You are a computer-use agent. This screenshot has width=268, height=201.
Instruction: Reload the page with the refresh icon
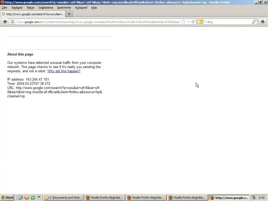[x=193, y=22]
